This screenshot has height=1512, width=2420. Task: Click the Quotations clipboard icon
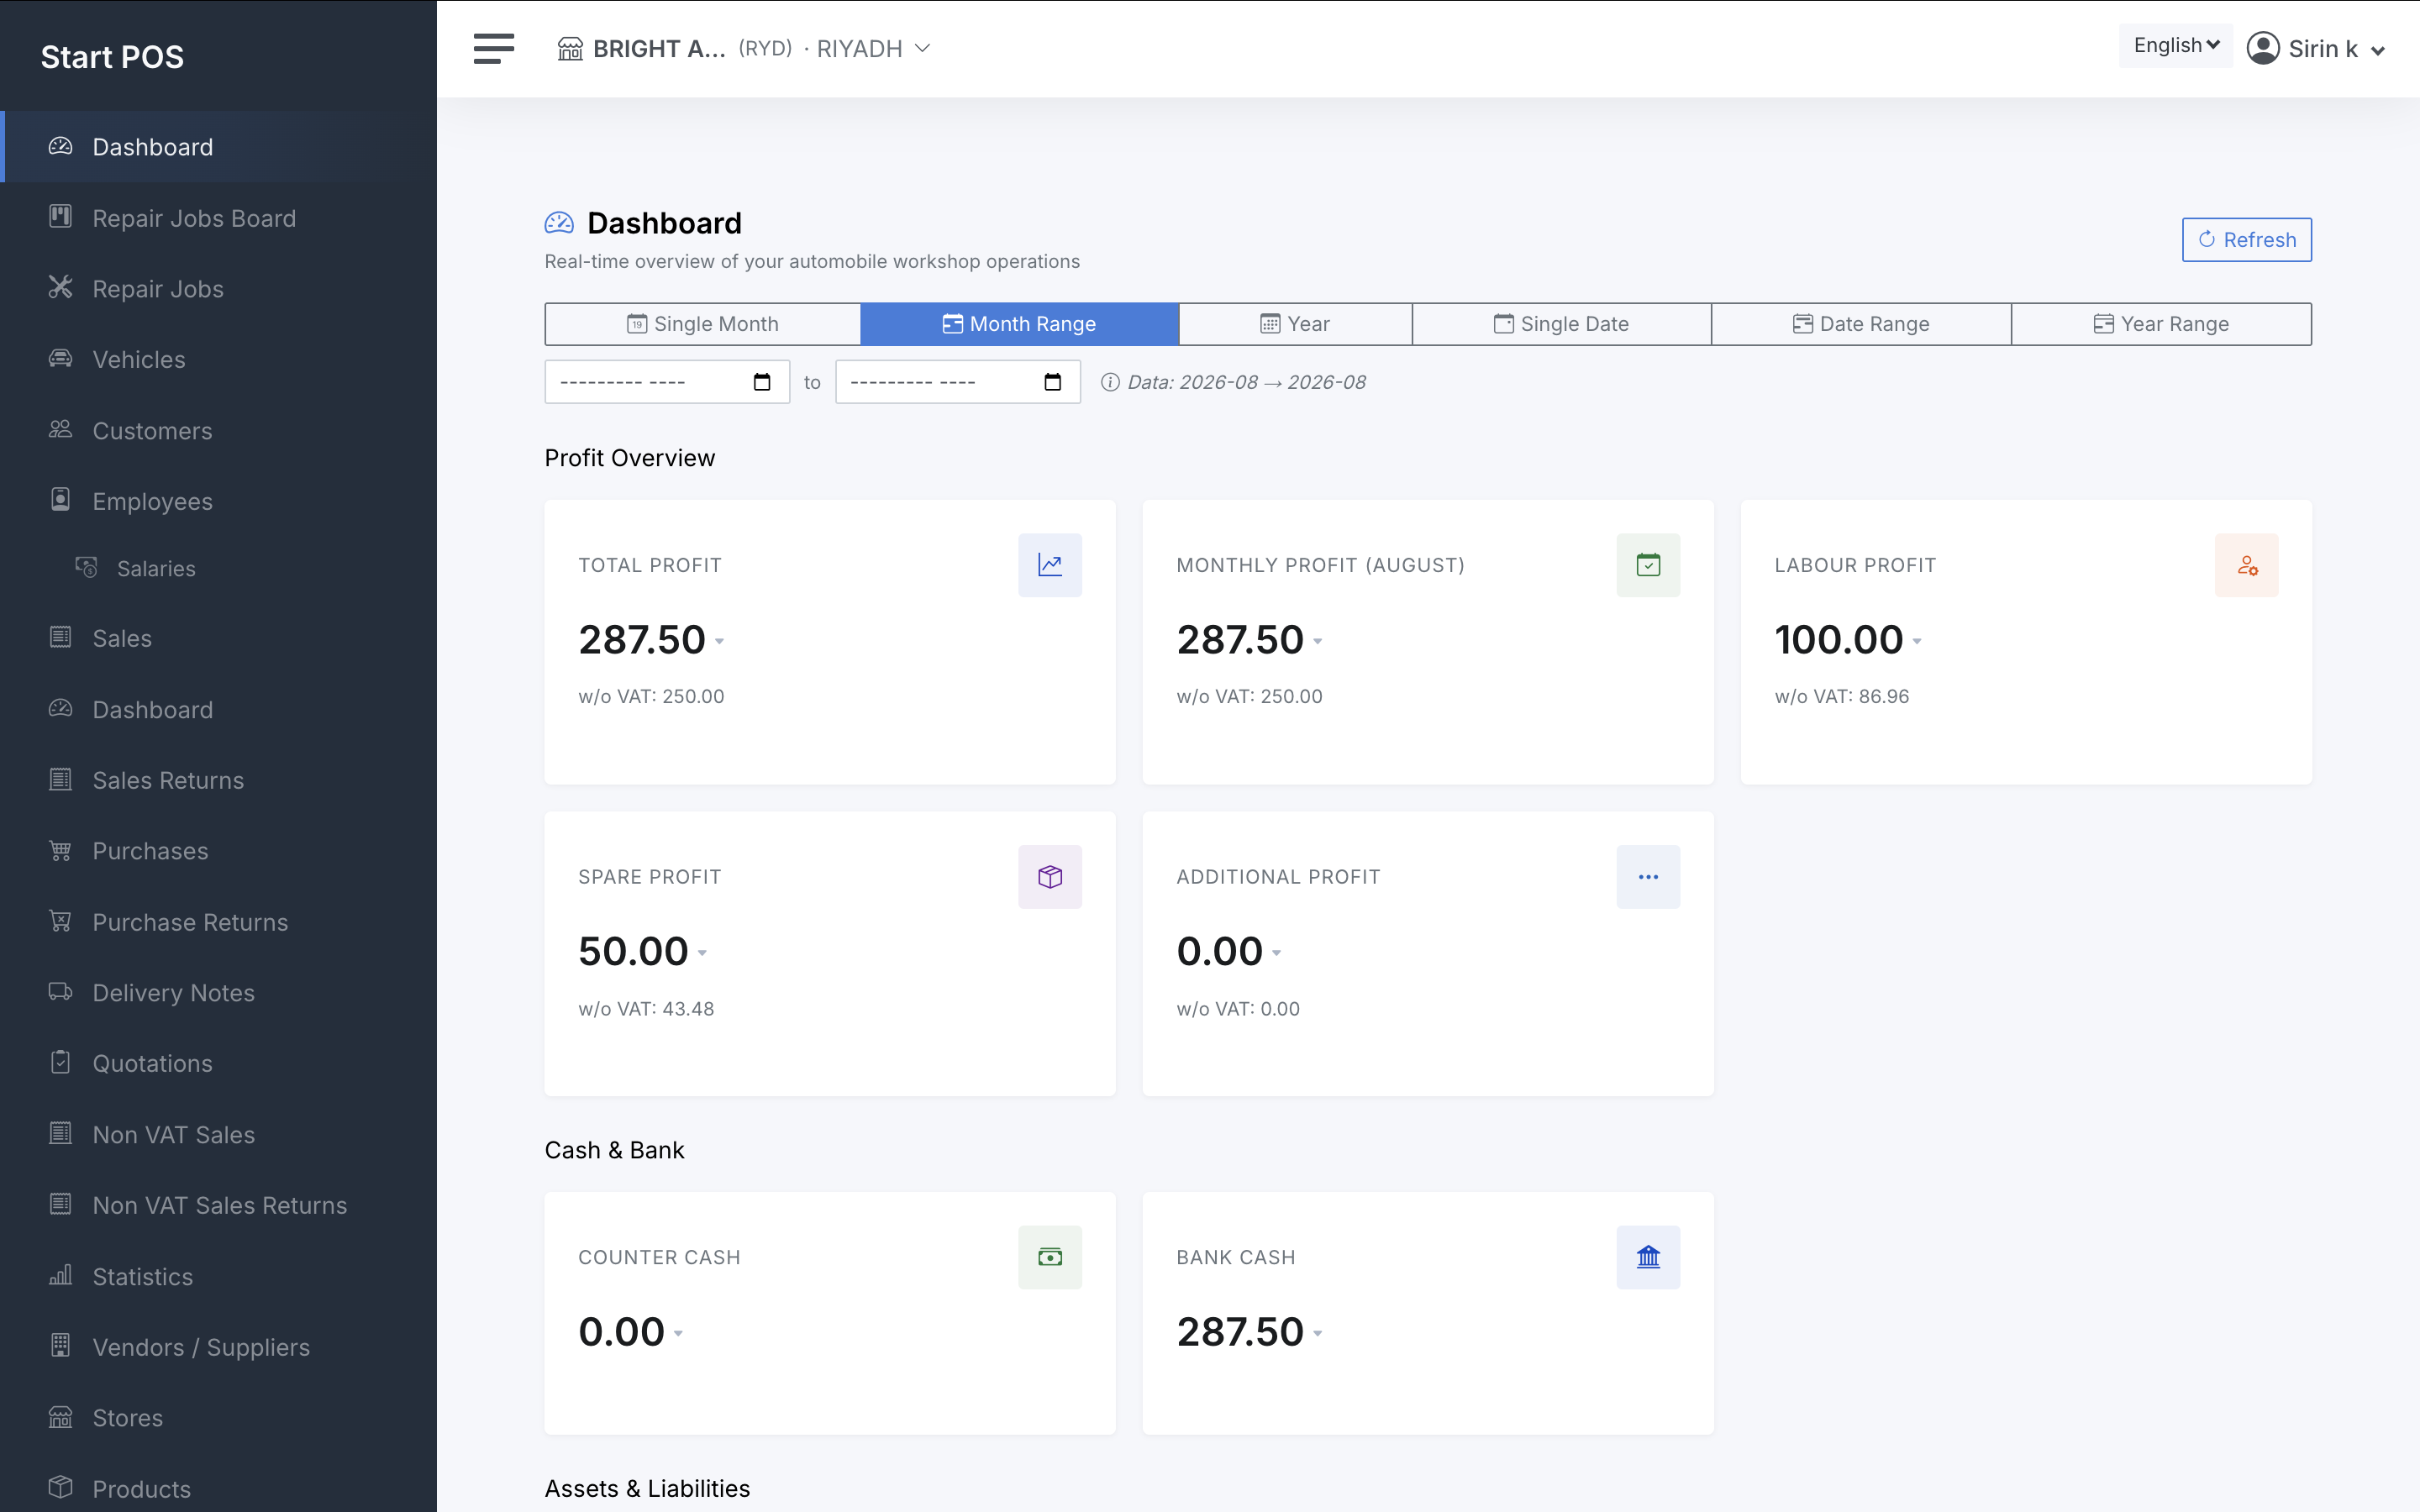pos(60,1062)
